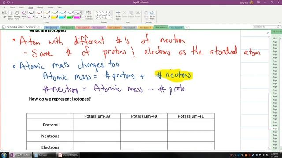Switch to Calculator in the taskbar
The width and height of the screenshot is (282, 158).
click(44, 155)
